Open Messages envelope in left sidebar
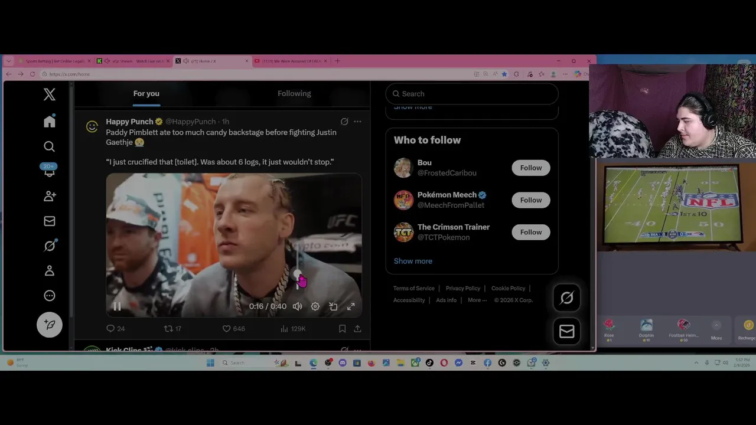 (50, 221)
